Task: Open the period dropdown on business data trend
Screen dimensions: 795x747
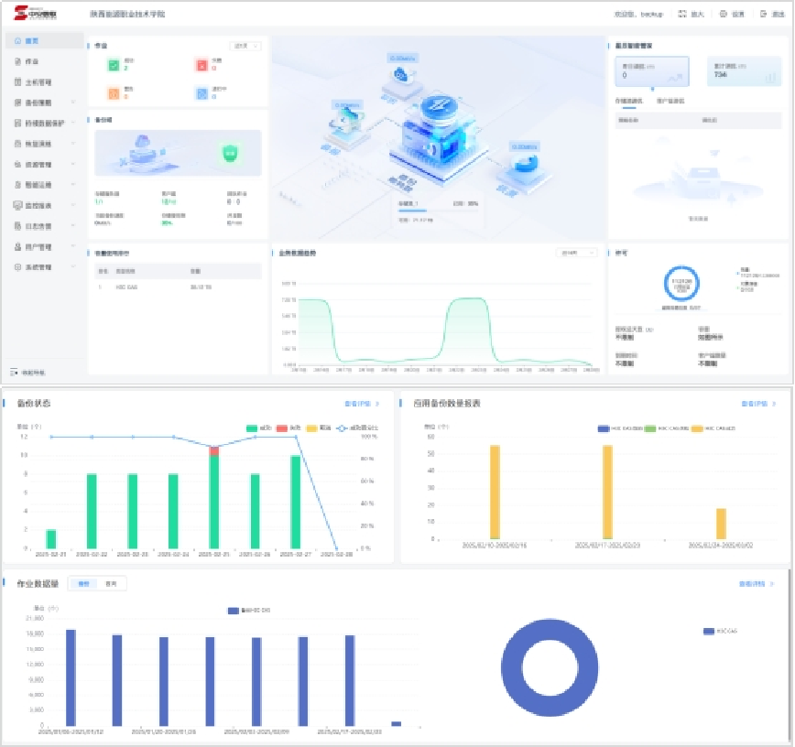Action: 575,253
